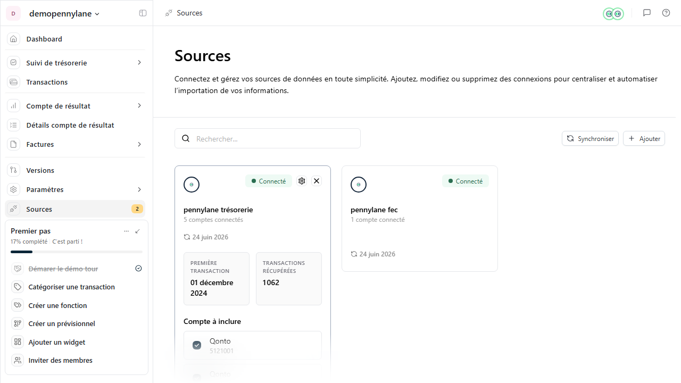Image resolution: width=681 pixels, height=383 pixels.
Task: Focus the Rechercher search field
Action: tap(268, 138)
